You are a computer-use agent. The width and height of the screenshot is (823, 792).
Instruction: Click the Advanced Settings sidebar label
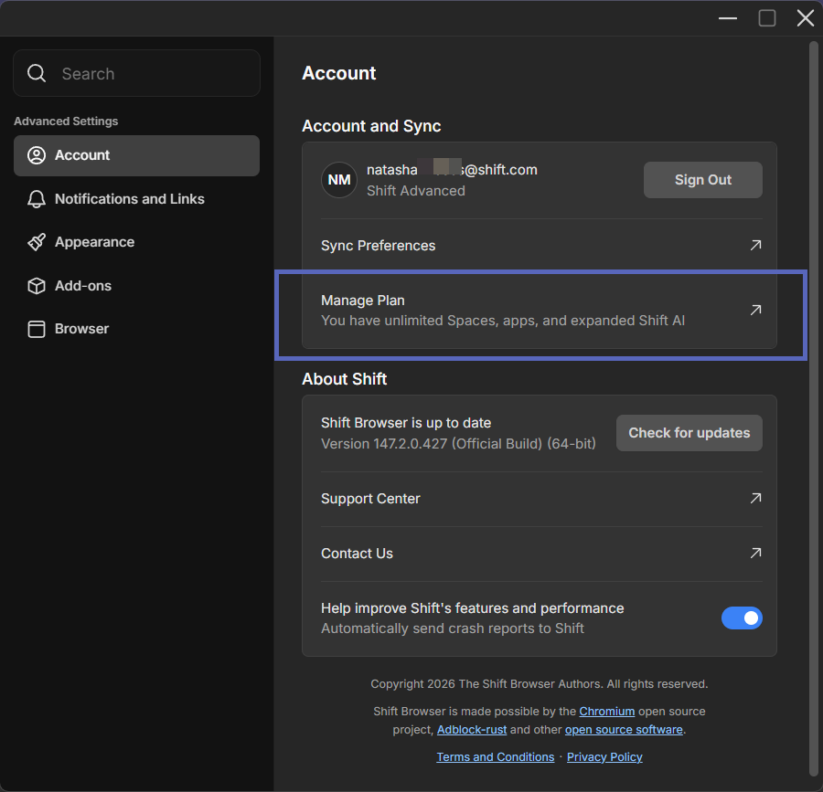click(x=66, y=121)
